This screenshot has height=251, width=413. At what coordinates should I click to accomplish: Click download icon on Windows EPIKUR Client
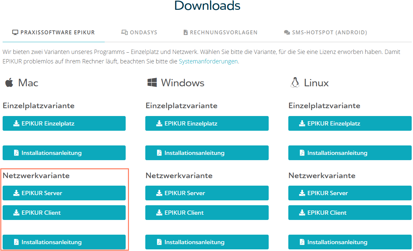click(x=159, y=213)
